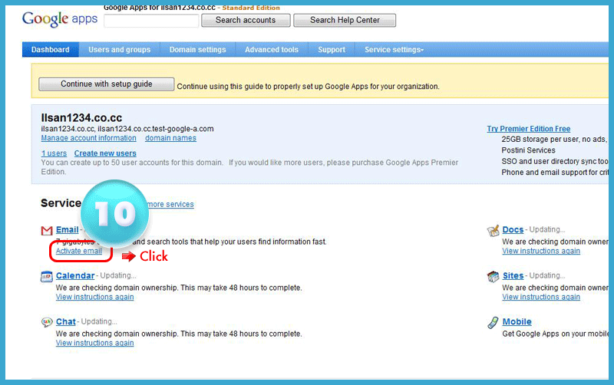Open Manage account information link
Image resolution: width=614 pixels, height=385 pixels.
tap(89, 138)
